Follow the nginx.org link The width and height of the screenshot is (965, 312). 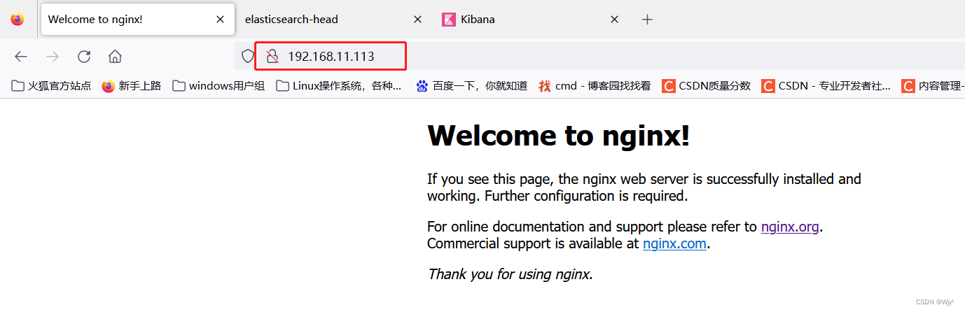coord(790,227)
